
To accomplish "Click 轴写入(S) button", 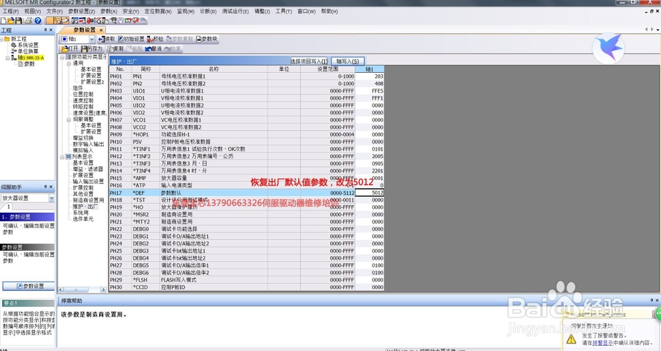I will 348,61.
